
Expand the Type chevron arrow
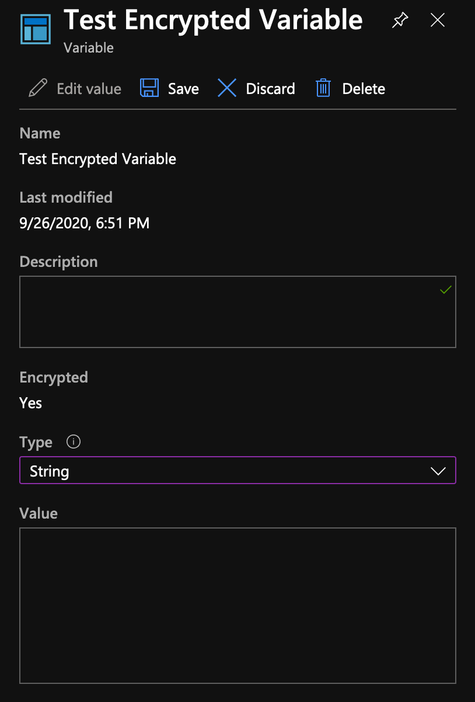[x=438, y=471]
